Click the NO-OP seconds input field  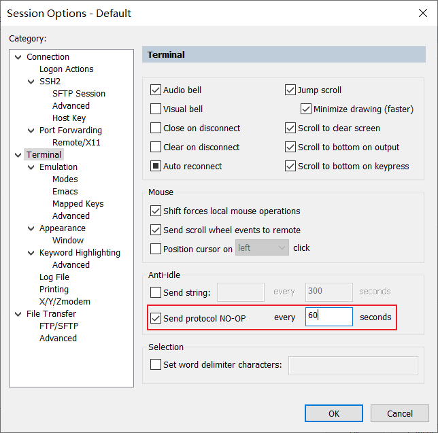tap(328, 317)
